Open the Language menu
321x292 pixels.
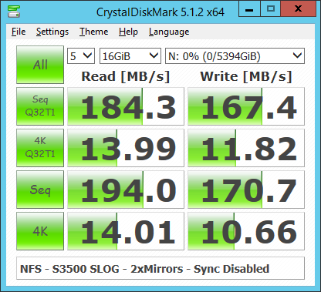click(169, 32)
